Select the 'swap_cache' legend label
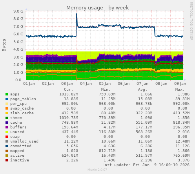The height and width of the screenshot is (174, 195). click(22, 108)
